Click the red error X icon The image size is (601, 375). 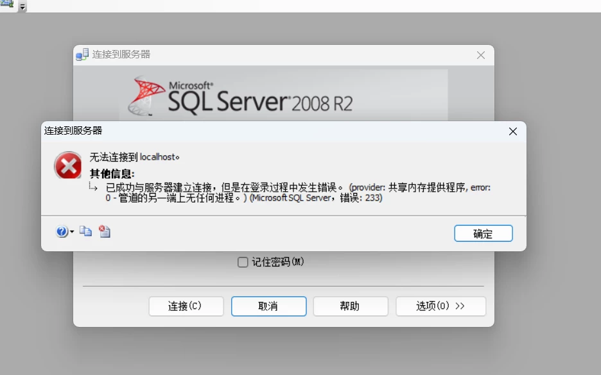[x=68, y=165]
